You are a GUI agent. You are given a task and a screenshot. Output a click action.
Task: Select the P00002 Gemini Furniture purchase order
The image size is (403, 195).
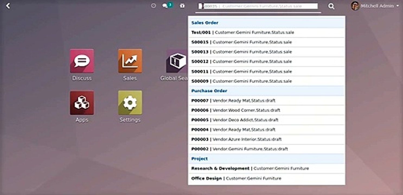[267, 149]
